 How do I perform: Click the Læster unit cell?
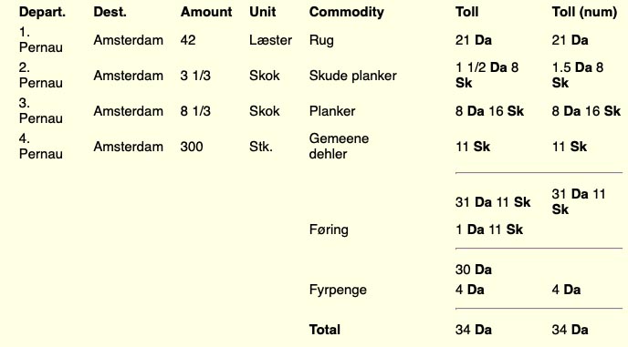point(270,40)
